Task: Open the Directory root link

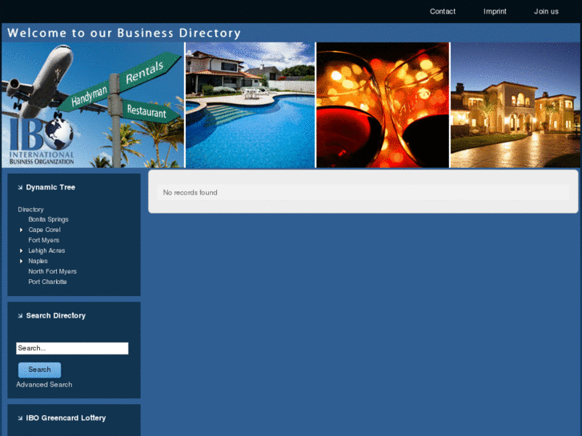Action: 30,210
